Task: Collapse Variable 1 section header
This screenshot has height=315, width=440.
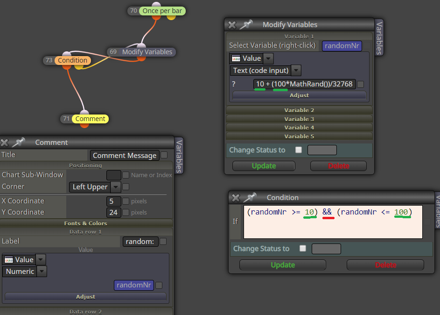Action: tap(299, 36)
